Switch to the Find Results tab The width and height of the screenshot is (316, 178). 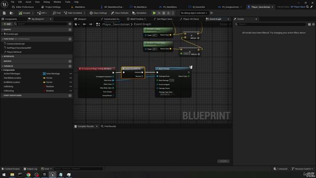pyautogui.click(x=109, y=127)
